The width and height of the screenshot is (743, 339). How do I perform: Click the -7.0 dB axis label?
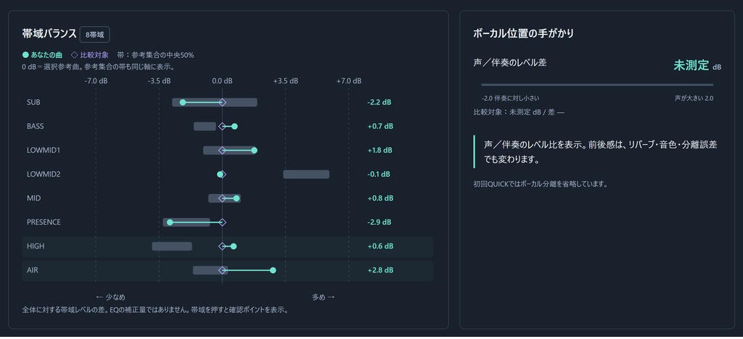[97, 81]
